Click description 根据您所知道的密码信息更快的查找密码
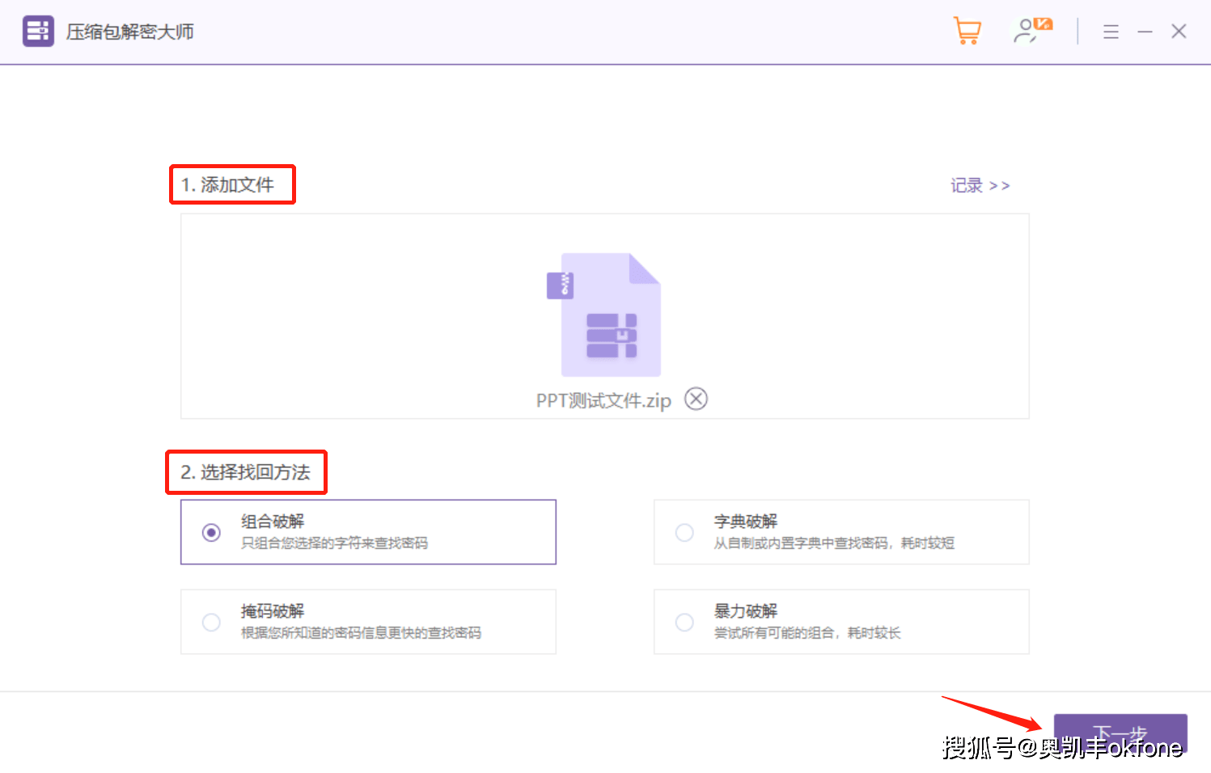This screenshot has height=773, width=1211. pyautogui.click(x=361, y=633)
